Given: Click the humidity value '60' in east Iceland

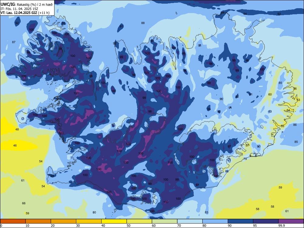Looking at the screenshot, I should [270, 95].
